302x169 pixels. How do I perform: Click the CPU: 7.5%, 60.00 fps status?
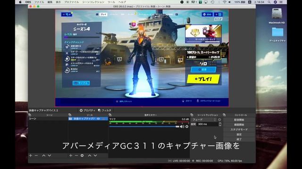click(x=230, y=161)
